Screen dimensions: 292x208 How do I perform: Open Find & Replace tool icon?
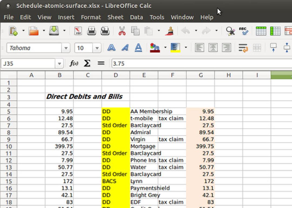(x=230, y=31)
